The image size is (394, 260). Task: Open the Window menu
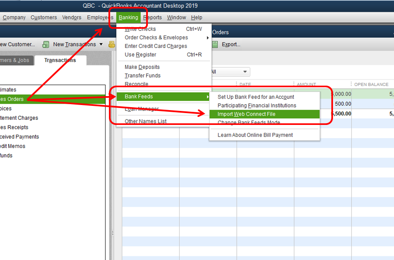click(176, 18)
